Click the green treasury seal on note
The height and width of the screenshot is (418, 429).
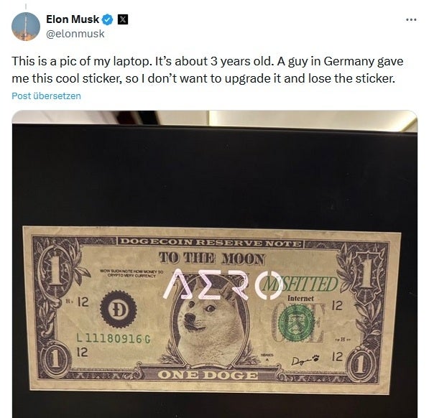pos(296,323)
